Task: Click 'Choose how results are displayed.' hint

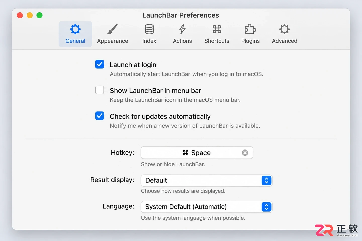Action: click(183, 191)
